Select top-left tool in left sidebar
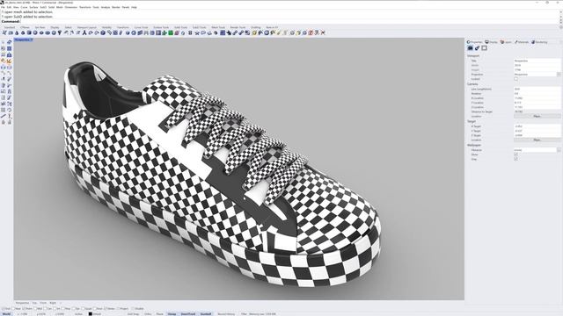This screenshot has width=563, height=316. 4,42
